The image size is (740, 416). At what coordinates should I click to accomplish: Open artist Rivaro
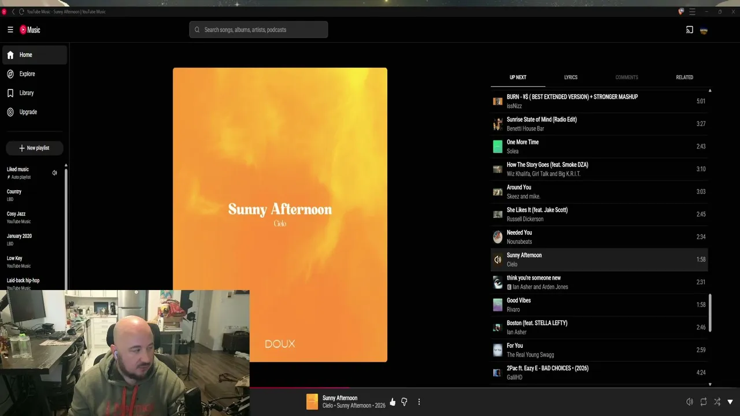(513, 310)
